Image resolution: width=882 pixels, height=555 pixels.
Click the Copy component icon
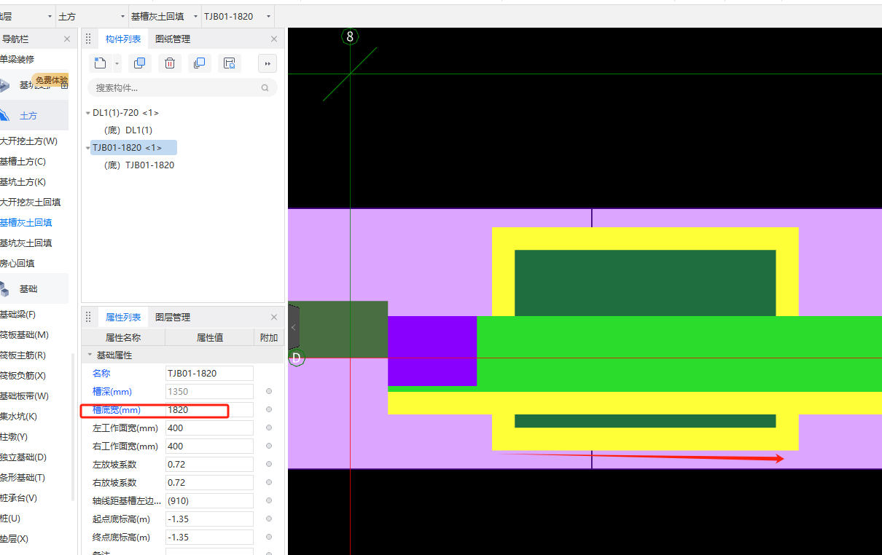pos(139,63)
